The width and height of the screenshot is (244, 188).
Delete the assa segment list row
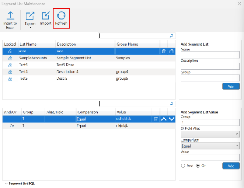163,51
